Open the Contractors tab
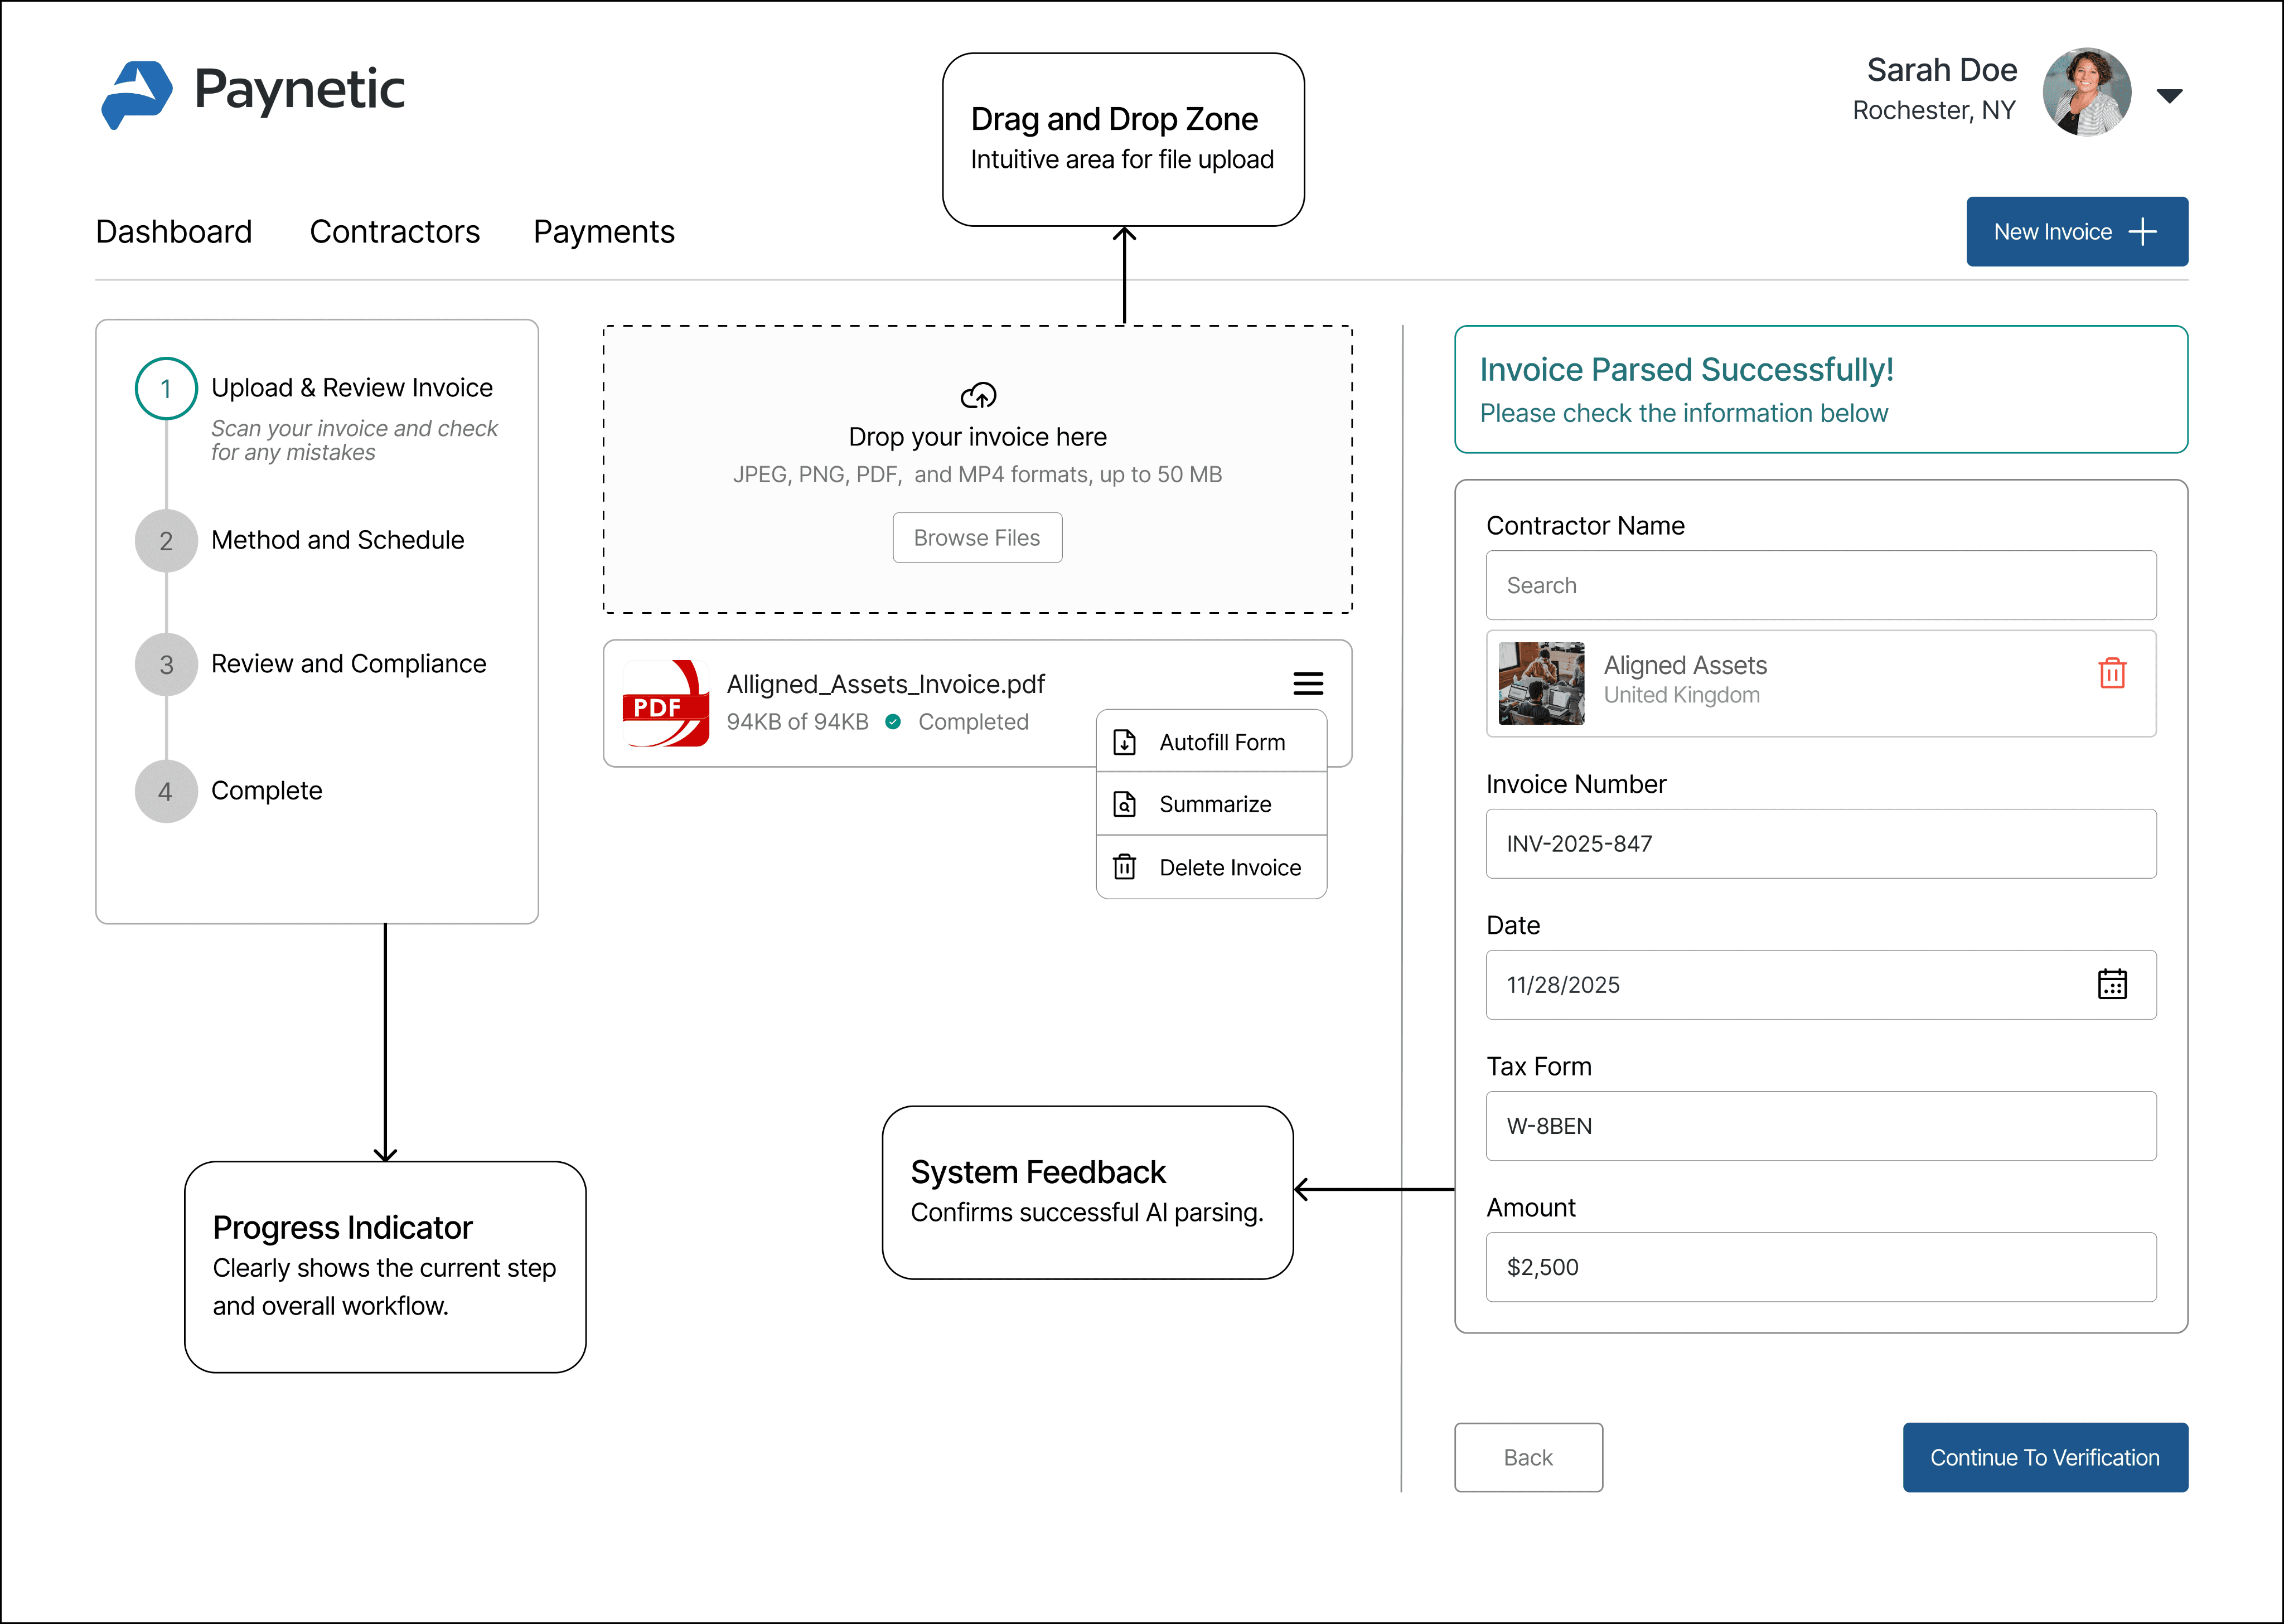2284x1624 pixels. [x=394, y=232]
